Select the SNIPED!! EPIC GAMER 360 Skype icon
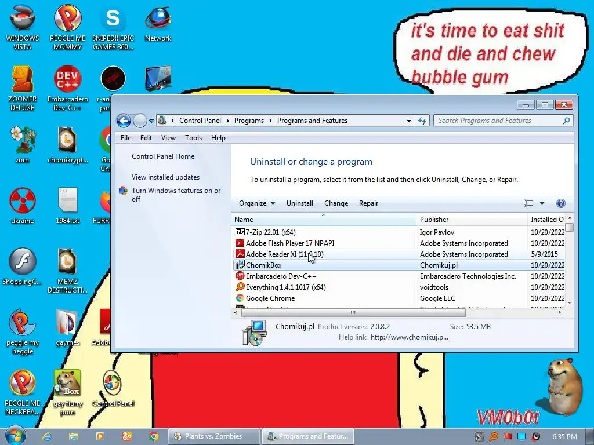Screen dimensions: 594x445 tap(113, 27)
